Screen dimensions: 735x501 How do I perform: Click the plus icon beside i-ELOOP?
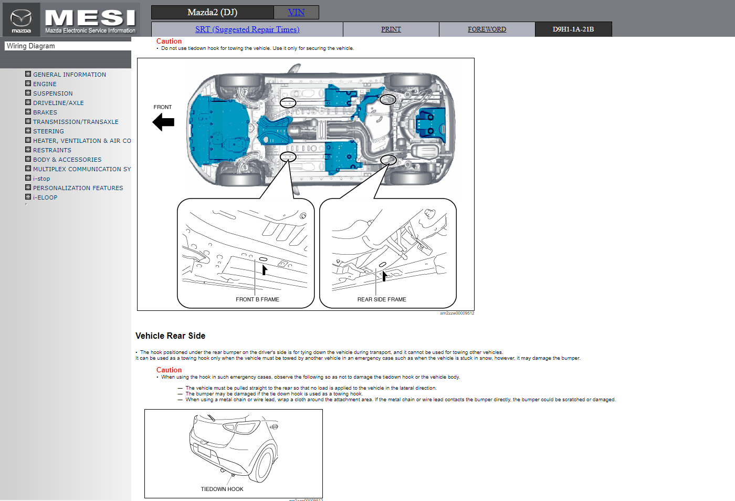click(28, 197)
